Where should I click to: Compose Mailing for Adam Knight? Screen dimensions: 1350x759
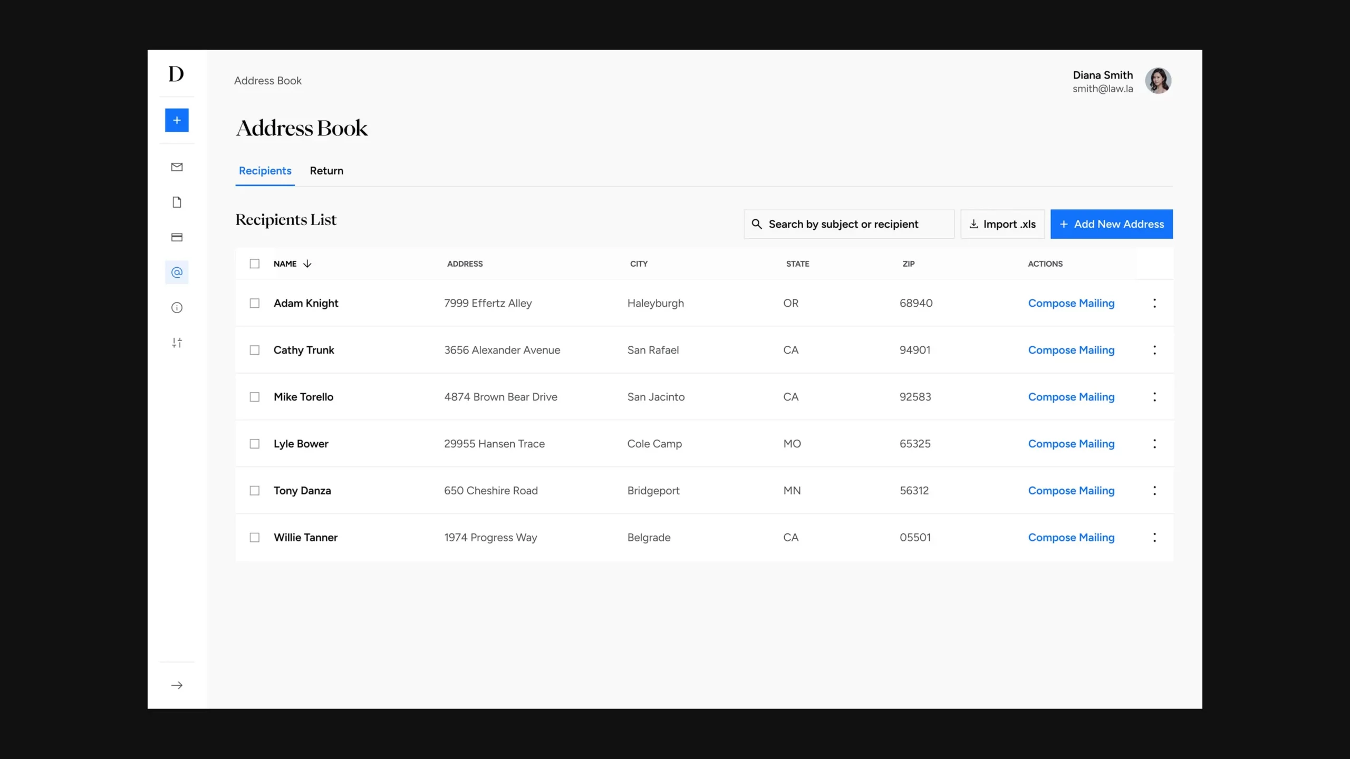[x=1071, y=303]
